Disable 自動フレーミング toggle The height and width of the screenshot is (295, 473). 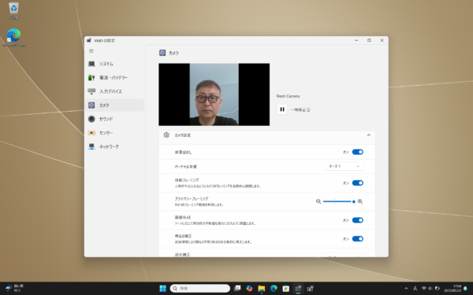pos(357,183)
